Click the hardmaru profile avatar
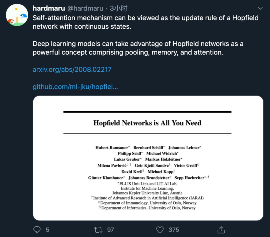The width and height of the screenshot is (270, 237). click(17, 15)
